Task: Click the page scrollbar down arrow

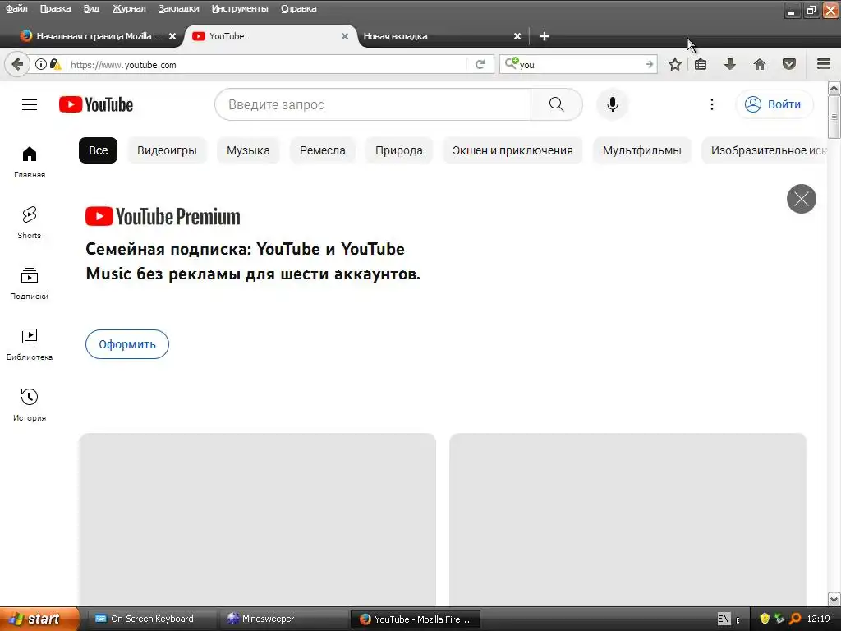Action: [834, 599]
